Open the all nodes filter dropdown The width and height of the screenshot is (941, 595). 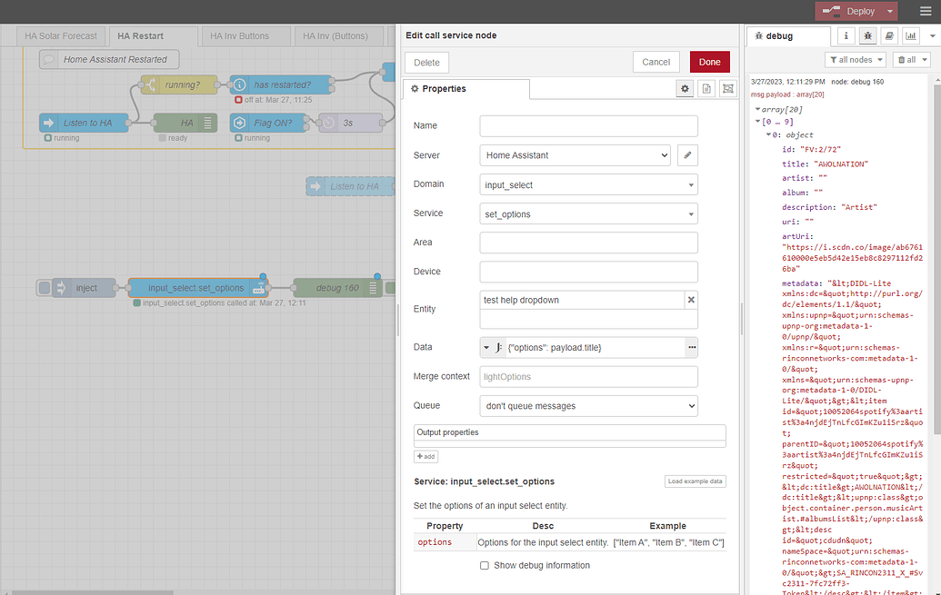[856, 59]
